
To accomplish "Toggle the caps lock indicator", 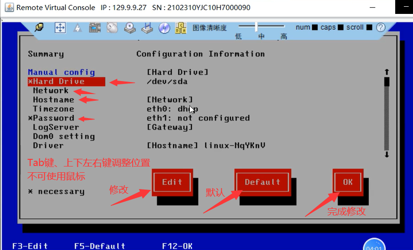I will pyautogui.click(x=340, y=27).
